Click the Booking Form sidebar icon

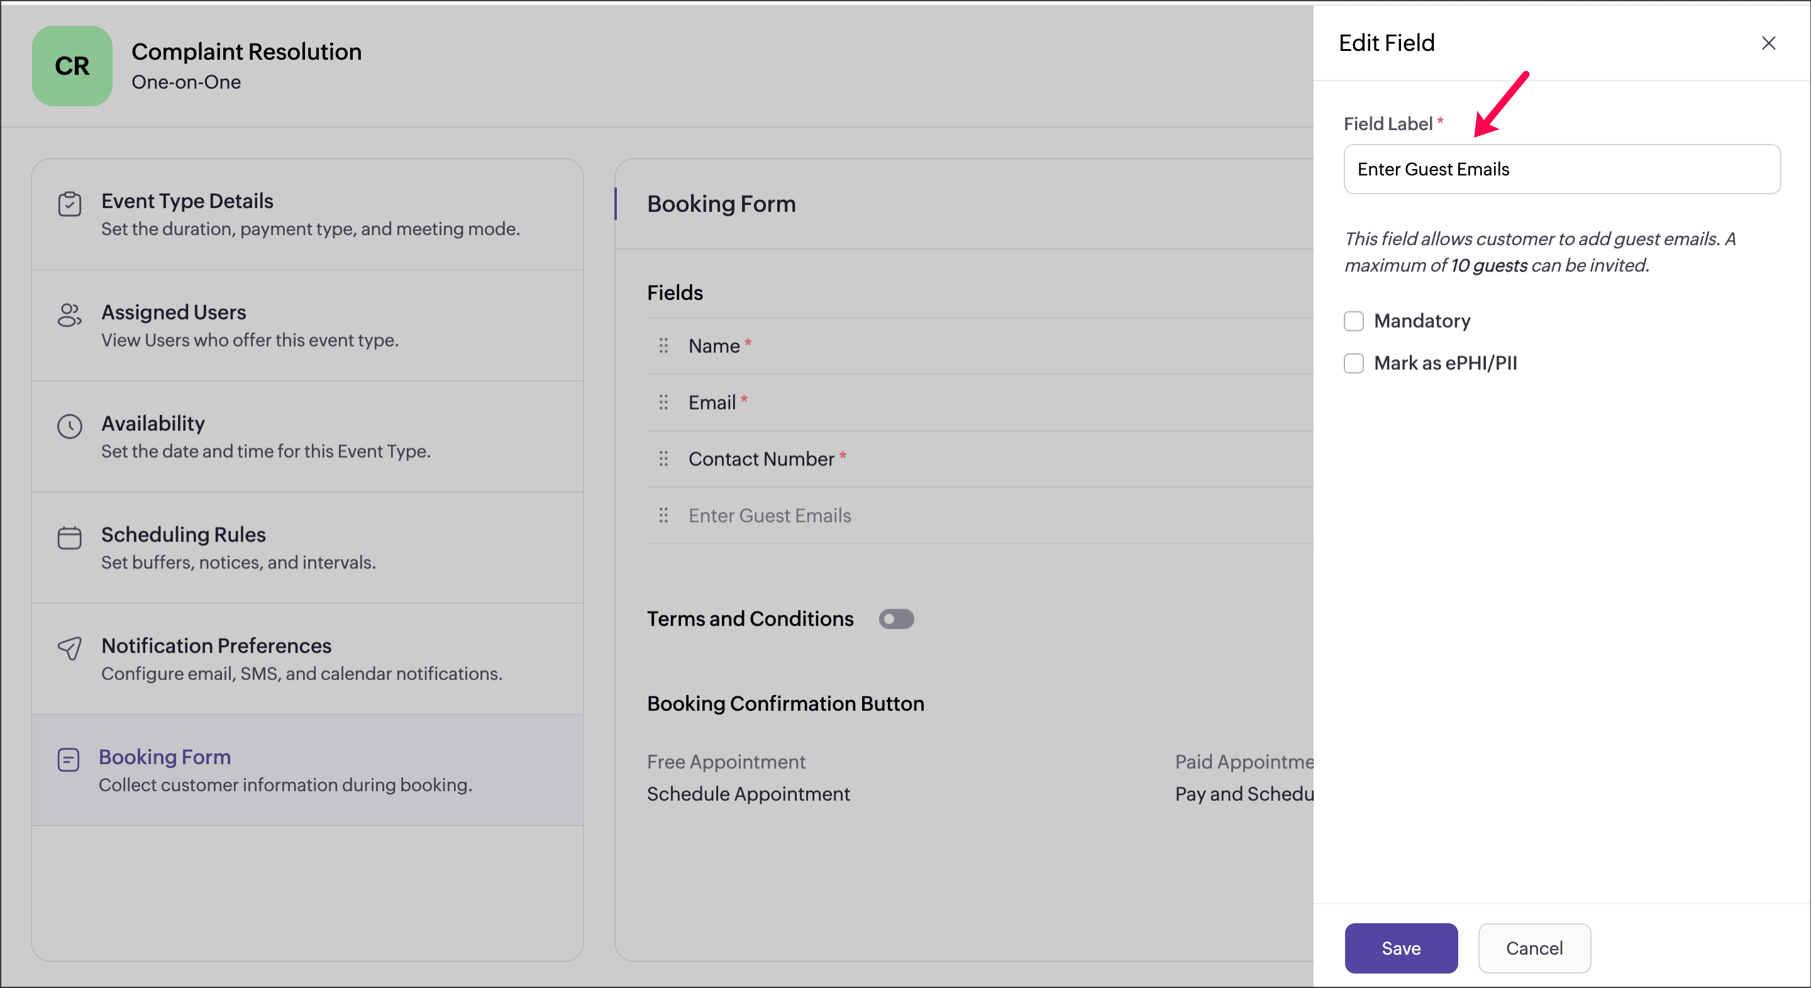click(x=68, y=760)
